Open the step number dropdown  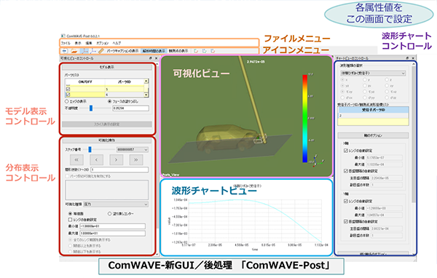[133, 150]
